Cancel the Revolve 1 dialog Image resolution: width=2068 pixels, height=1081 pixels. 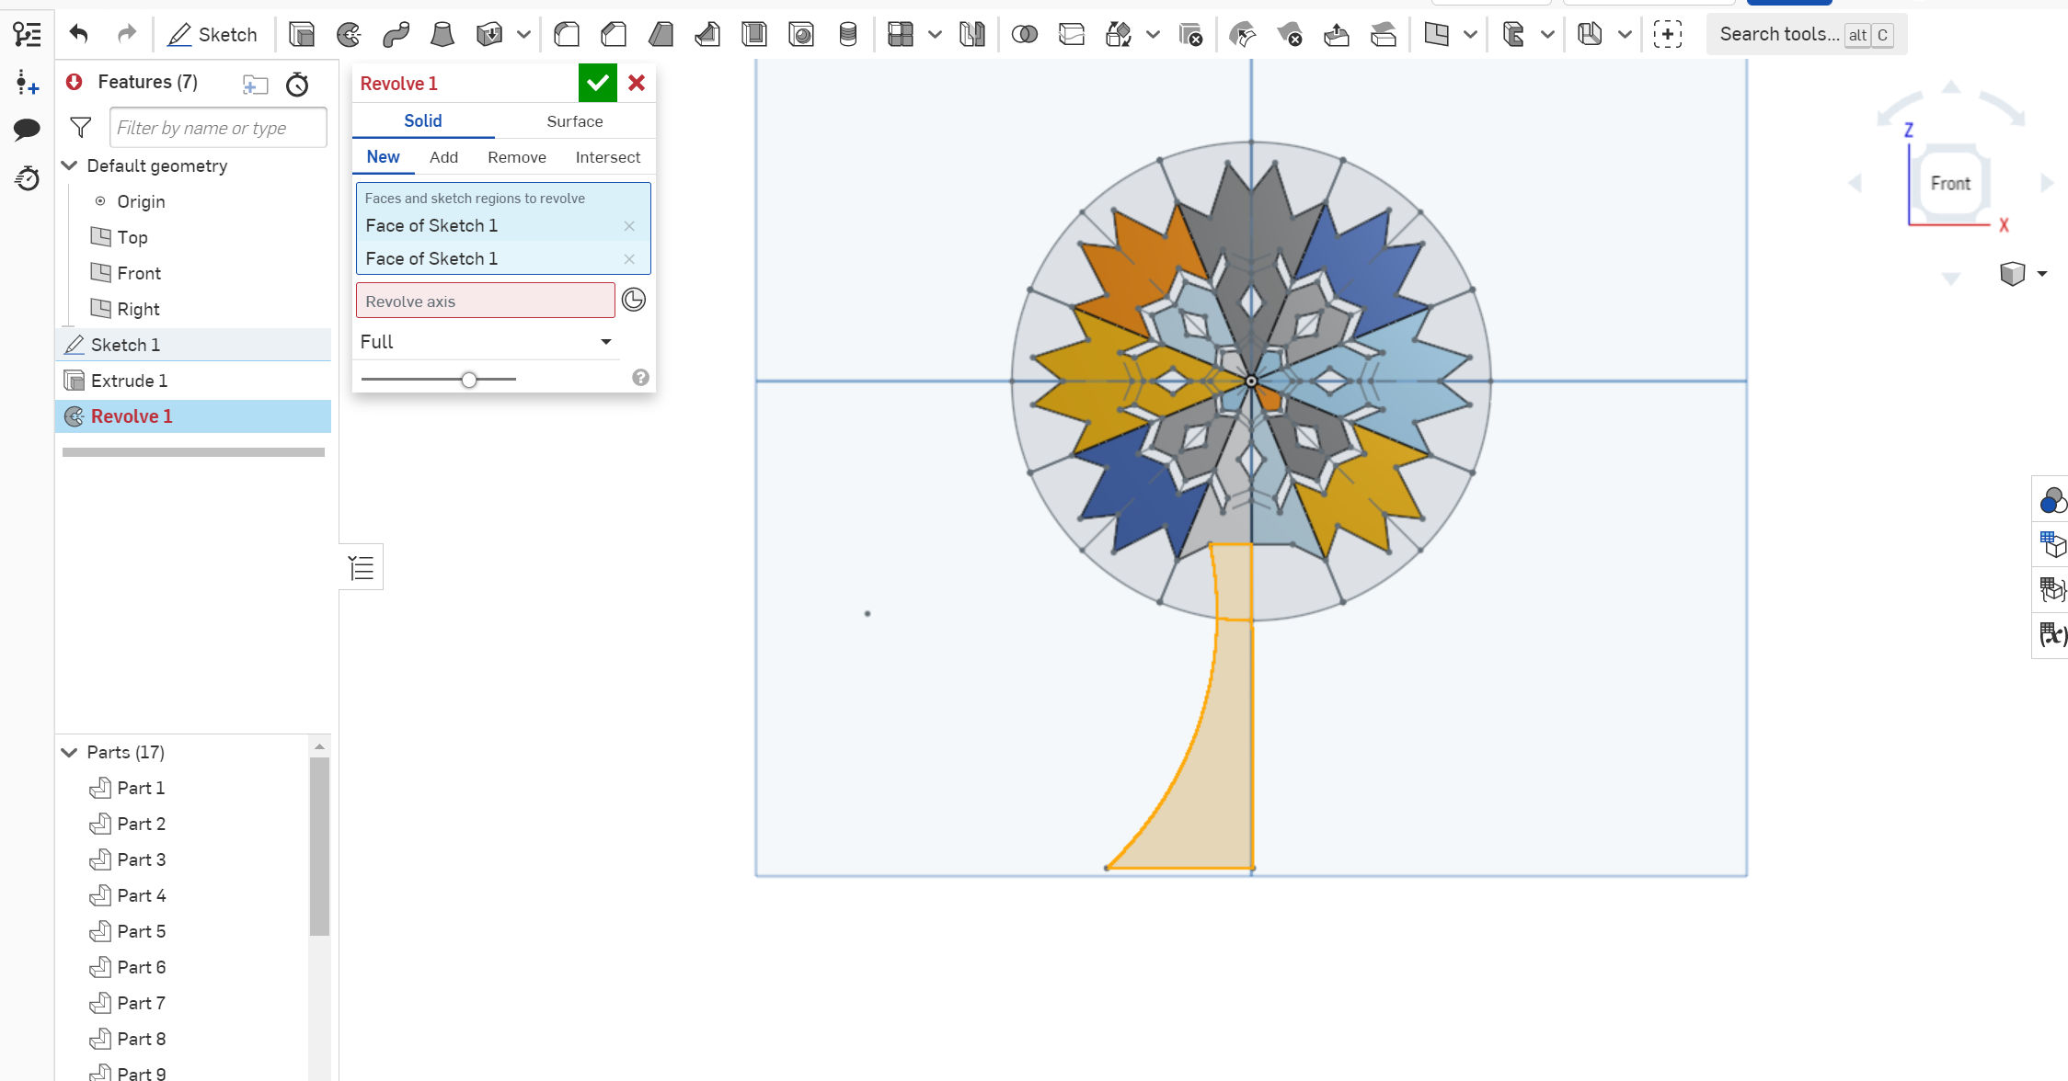point(636,83)
